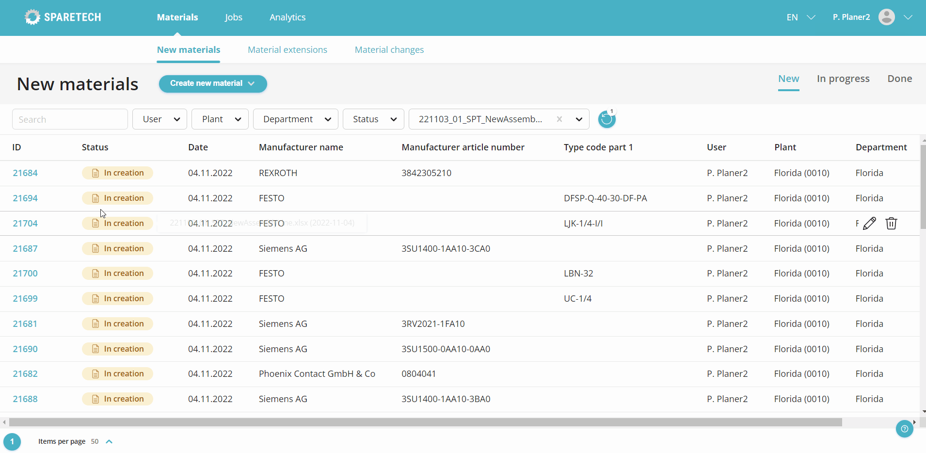
Task: Open material ID 21682
Action: 25,374
